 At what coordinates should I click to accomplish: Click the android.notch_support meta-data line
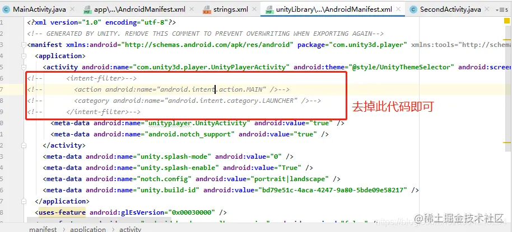click(x=190, y=134)
